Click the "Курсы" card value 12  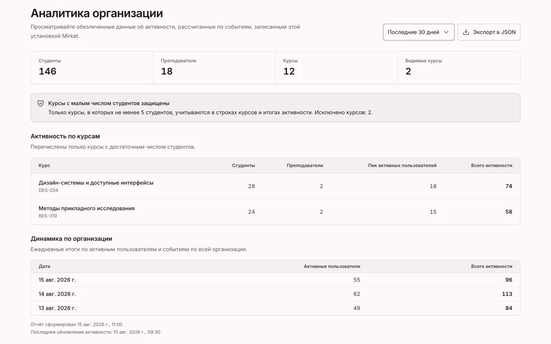[x=289, y=71]
